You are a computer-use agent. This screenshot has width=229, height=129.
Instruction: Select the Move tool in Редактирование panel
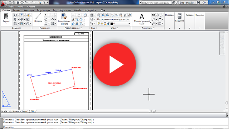tap(73, 15)
